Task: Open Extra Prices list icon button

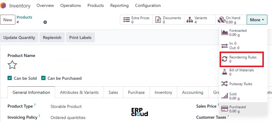Action: [127, 20]
